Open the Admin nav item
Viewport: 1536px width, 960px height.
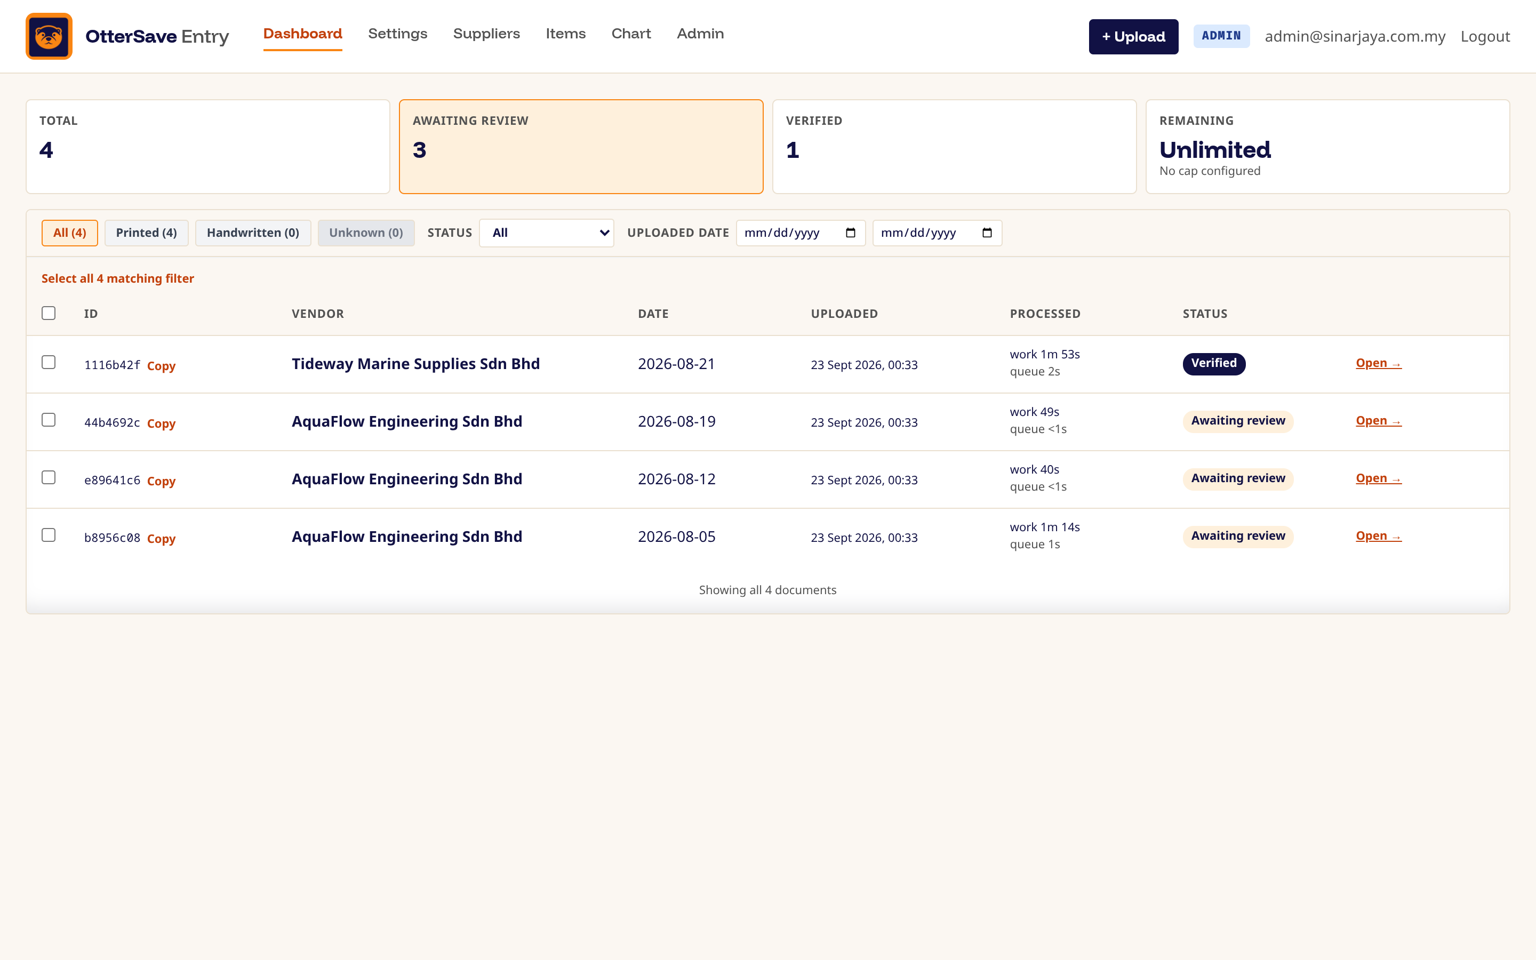point(700,34)
